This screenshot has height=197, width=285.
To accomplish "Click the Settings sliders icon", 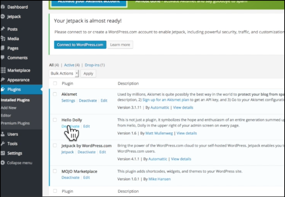I will pyautogui.click(x=3, y=153).
